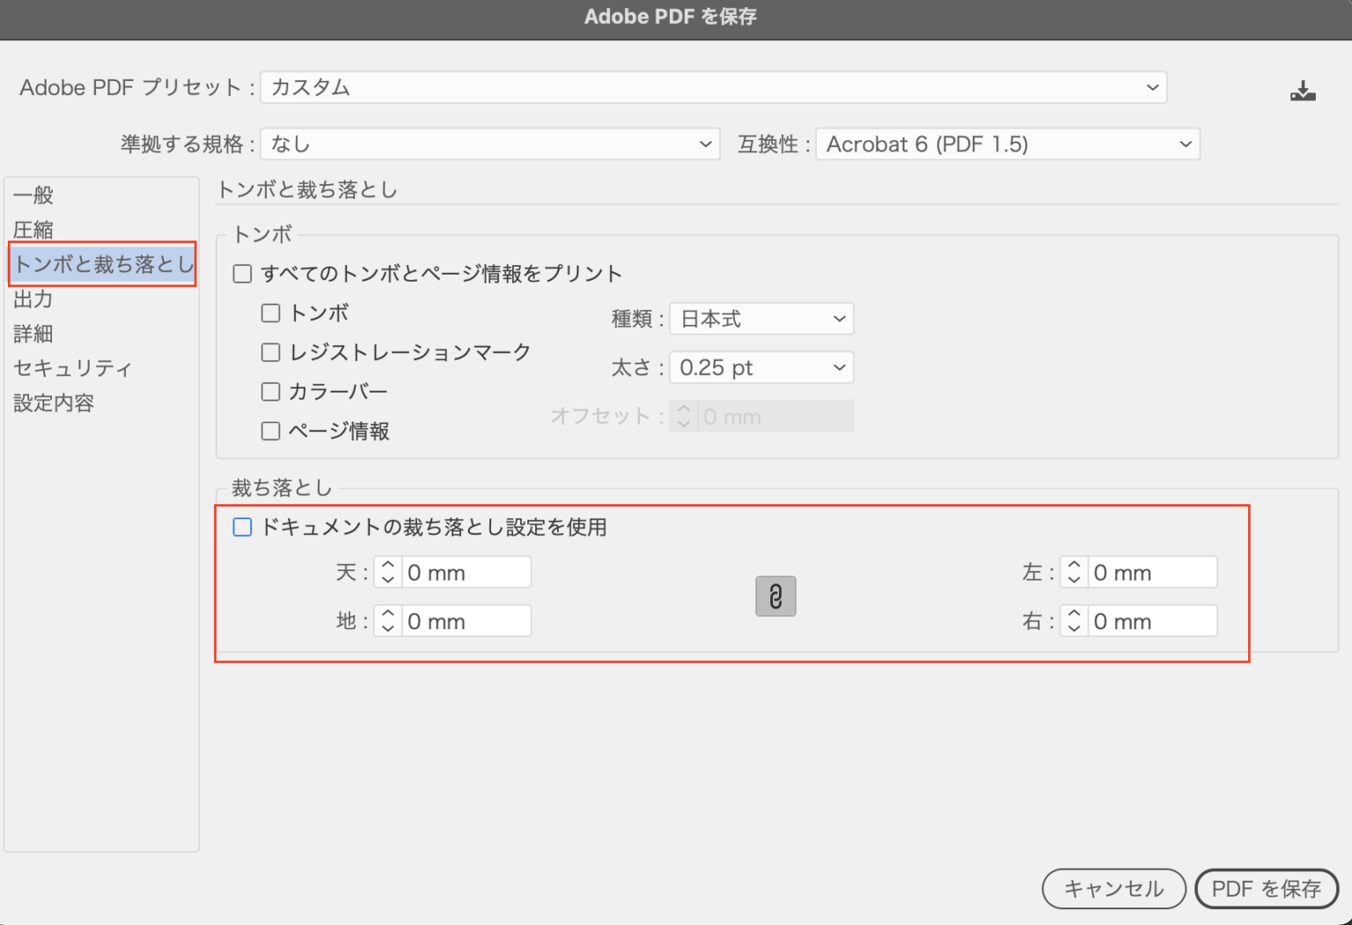Click the PDF を保存 button
The image size is (1352, 925).
click(1267, 889)
